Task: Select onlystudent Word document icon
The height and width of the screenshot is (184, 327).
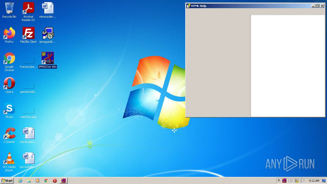Action: (28, 135)
